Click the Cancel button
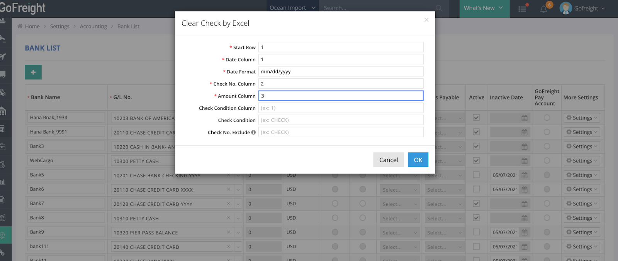Screen dimensions: 618x261 point(388,160)
